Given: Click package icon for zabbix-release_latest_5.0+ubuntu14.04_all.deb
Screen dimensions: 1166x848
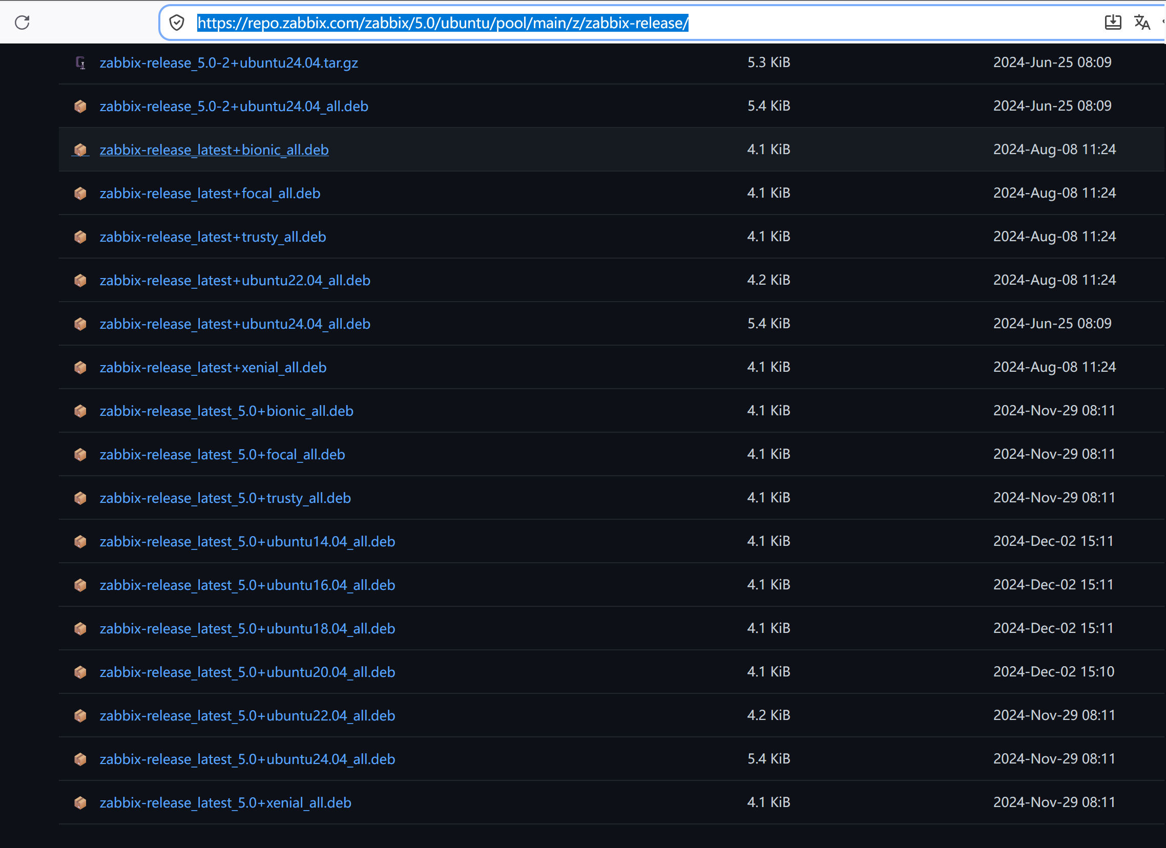Looking at the screenshot, I should [80, 542].
